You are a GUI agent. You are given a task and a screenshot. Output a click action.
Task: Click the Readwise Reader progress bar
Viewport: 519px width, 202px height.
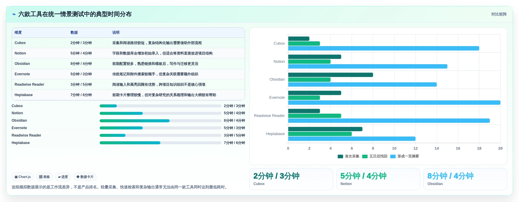click(160, 135)
